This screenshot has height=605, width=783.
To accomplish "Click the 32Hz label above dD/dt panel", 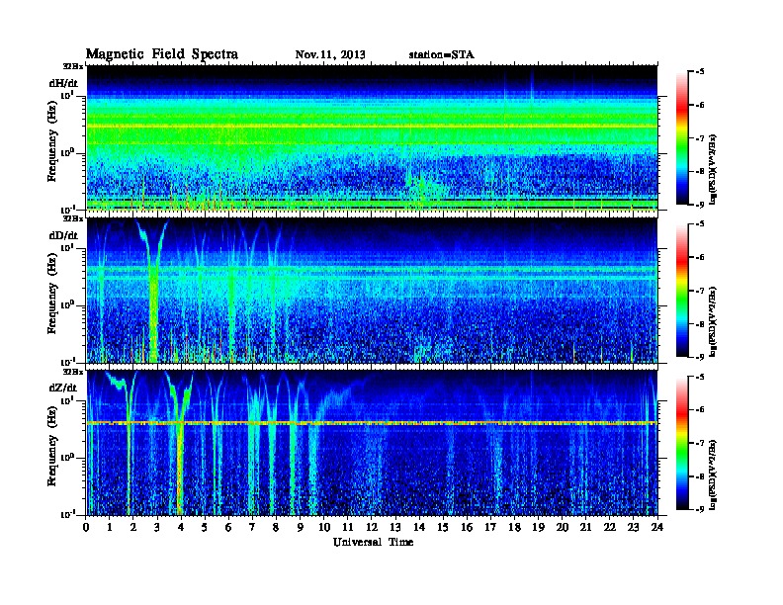I will point(73,218).
